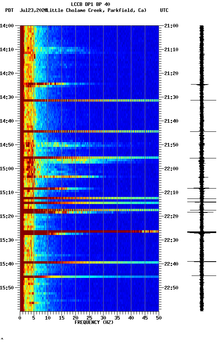
Task: Click the title text 'LCCB DP1 BP 40'
Action: 90,4
